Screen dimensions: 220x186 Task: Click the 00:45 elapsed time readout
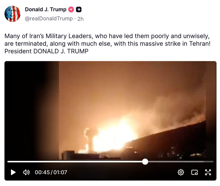pyautogui.click(x=42, y=172)
